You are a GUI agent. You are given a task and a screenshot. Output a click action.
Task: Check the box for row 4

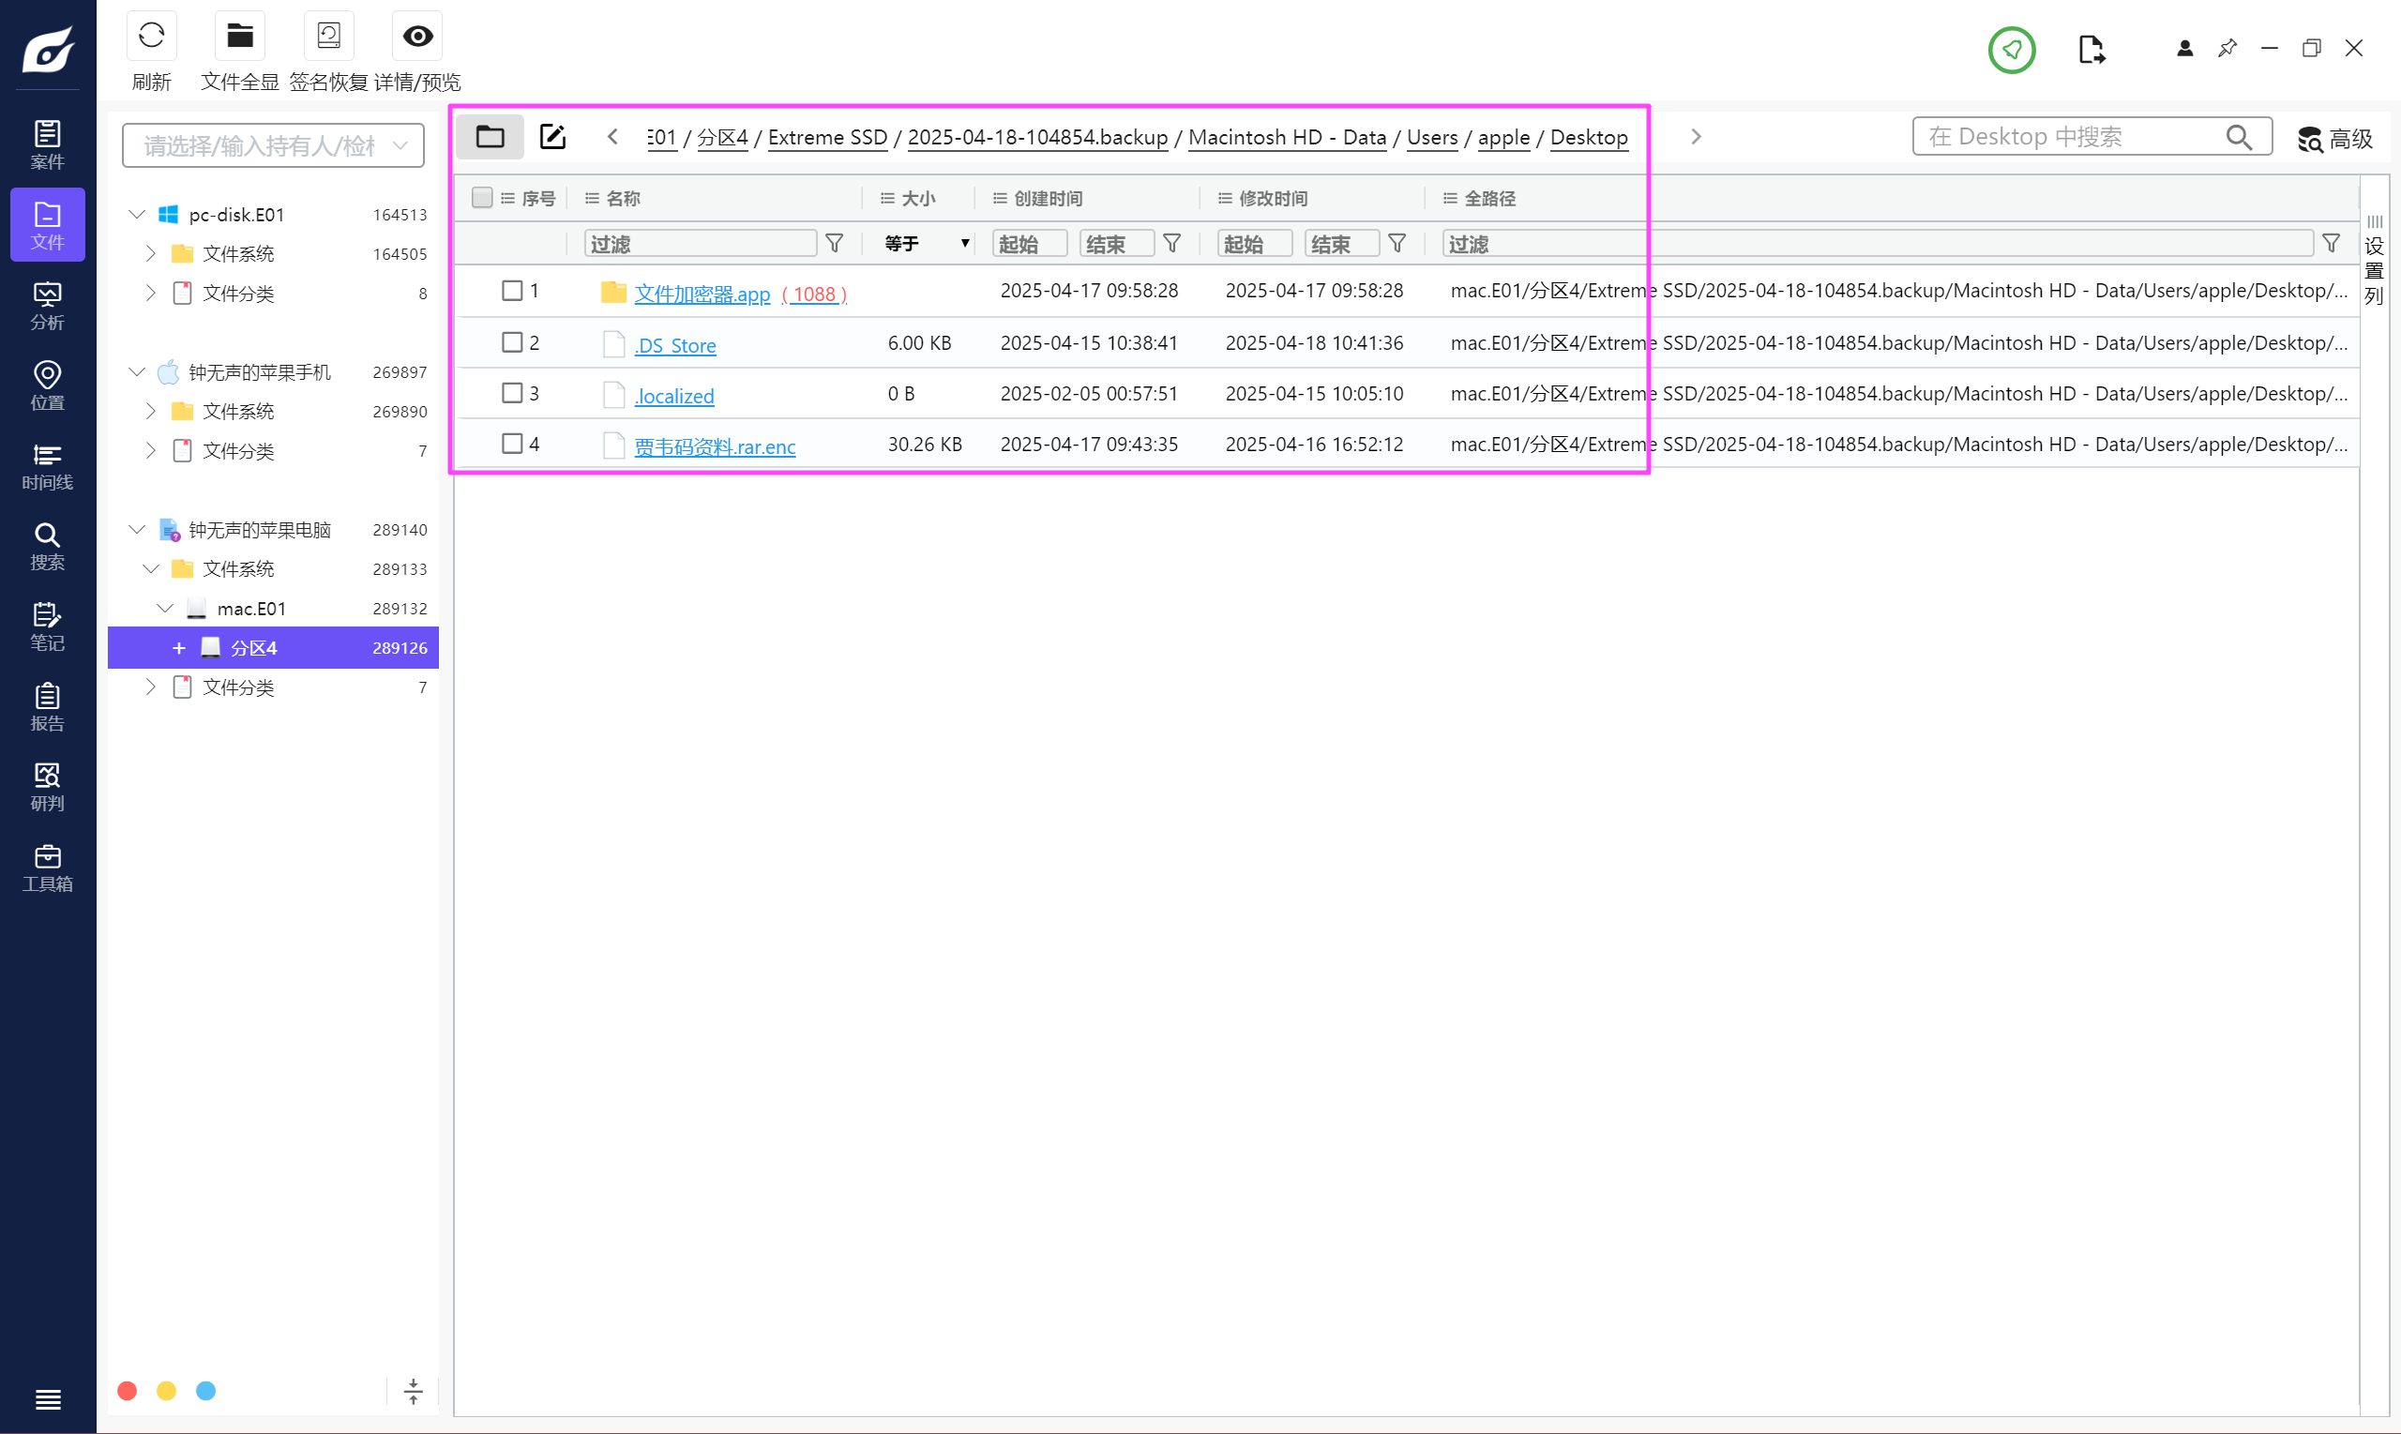pyautogui.click(x=512, y=444)
